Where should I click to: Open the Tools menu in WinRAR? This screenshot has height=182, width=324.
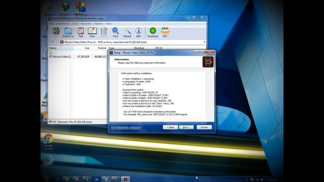pos(75,24)
